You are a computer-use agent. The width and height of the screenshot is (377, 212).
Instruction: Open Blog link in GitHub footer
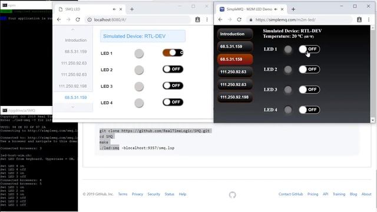[353, 194]
